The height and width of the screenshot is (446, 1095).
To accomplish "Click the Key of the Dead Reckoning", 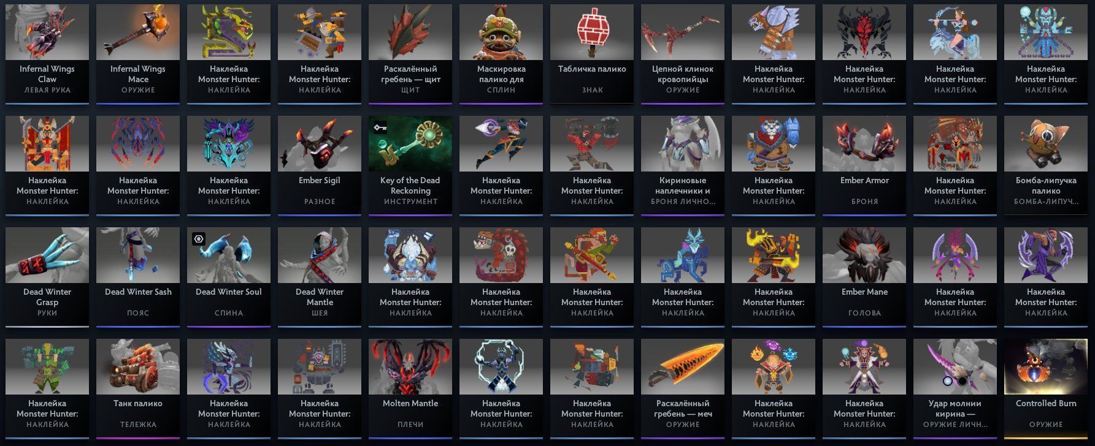I will 410,165.
